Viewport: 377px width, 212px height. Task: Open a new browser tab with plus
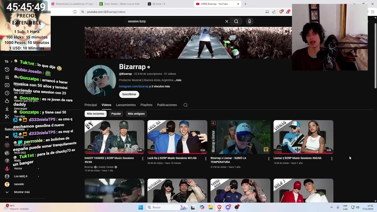click(x=245, y=4)
